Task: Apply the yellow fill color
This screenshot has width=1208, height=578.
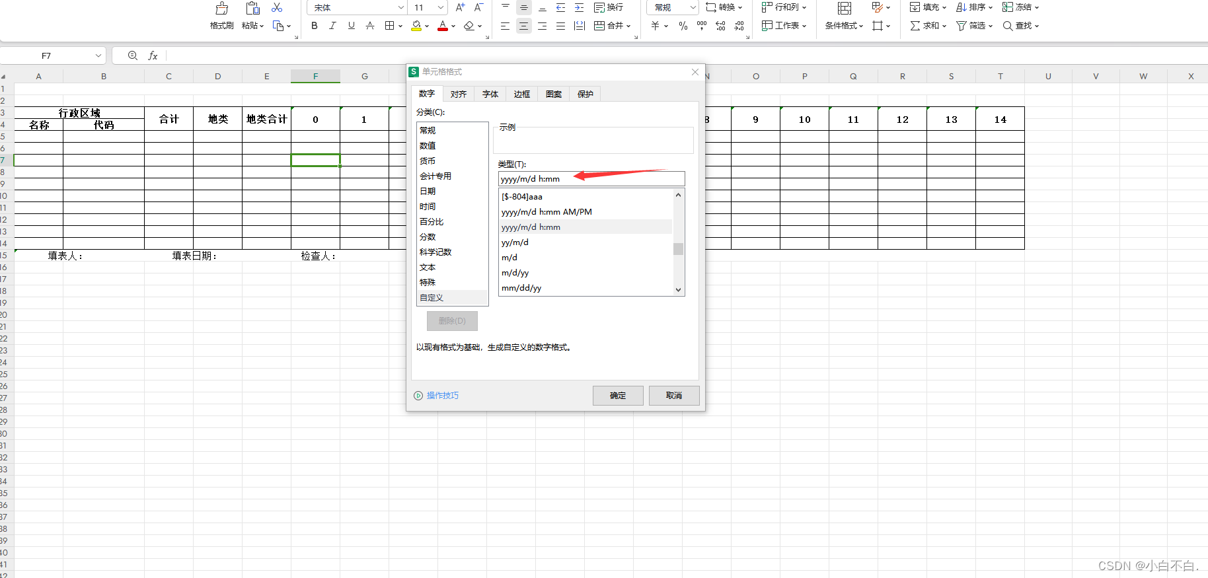Action: (x=416, y=26)
